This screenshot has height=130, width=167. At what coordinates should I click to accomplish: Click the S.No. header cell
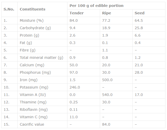click(9, 9)
